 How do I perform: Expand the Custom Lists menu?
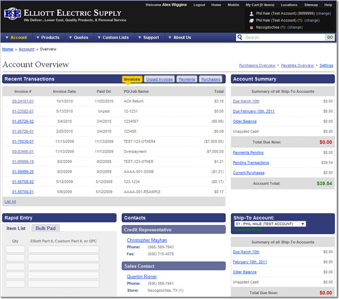(x=113, y=37)
